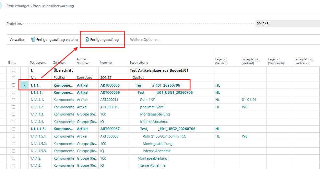Image resolution: width=320 pixels, height=169 pixels.
Task: Click bin code 01-01-01 cell
Action: (x=249, y=100)
